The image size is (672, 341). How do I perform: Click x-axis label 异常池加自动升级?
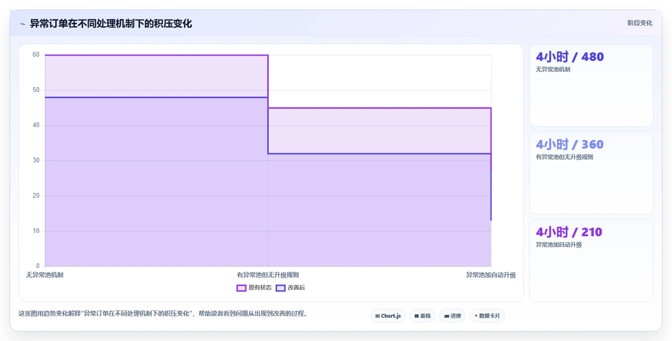point(491,275)
